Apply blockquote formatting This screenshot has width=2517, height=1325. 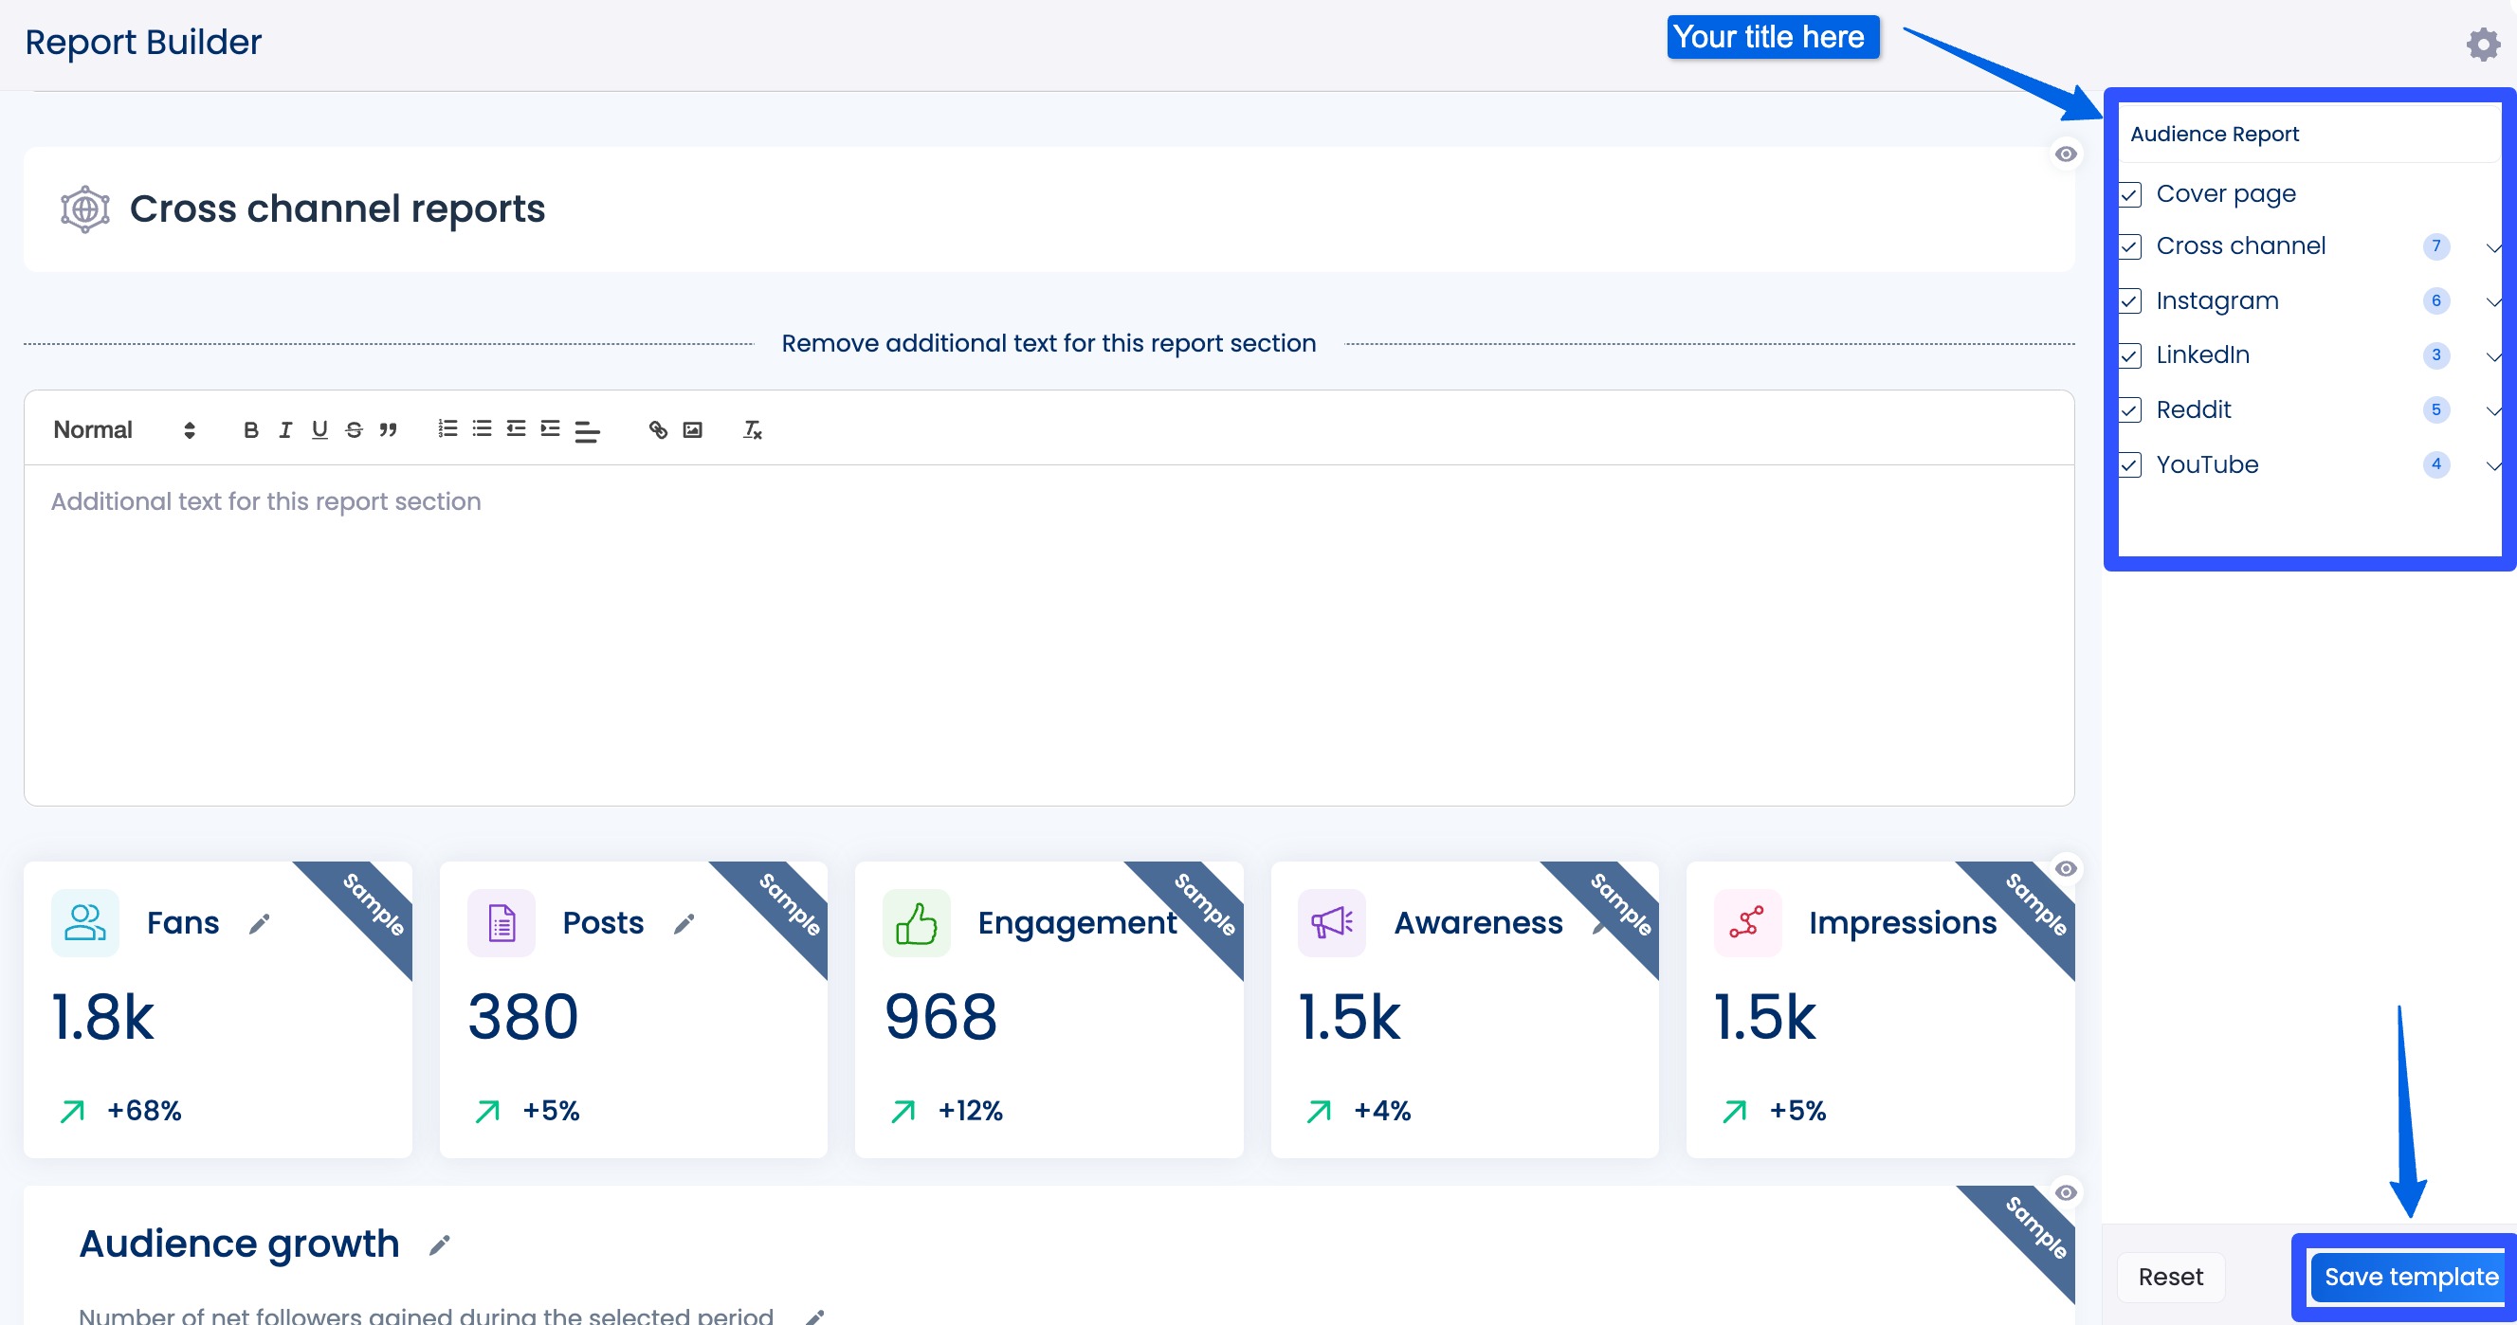click(388, 430)
